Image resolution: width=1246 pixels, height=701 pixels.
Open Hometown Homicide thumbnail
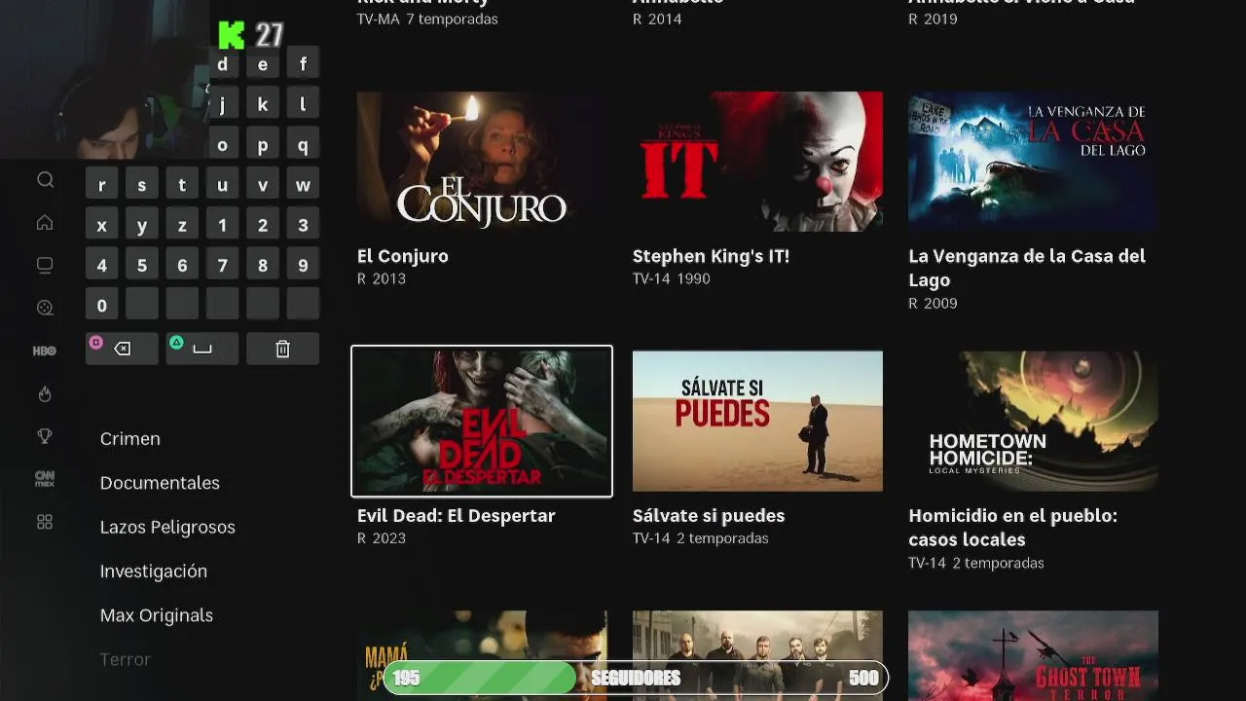(1033, 422)
